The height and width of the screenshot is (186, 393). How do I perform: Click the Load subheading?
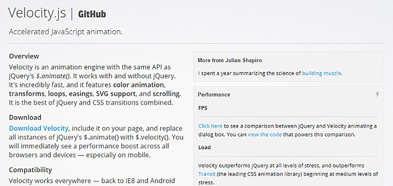[204, 148]
